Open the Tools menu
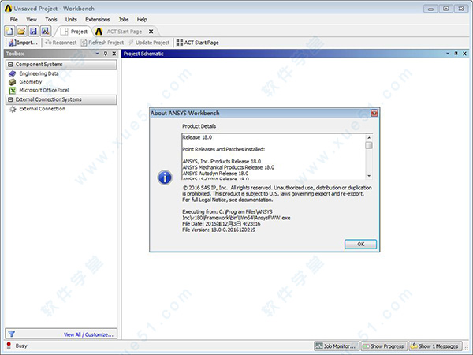 point(51,20)
